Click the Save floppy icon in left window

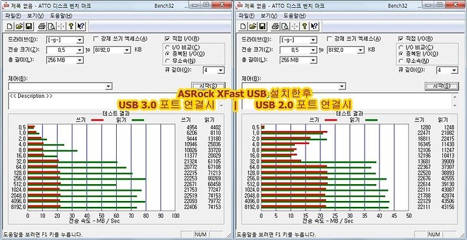coord(29,27)
